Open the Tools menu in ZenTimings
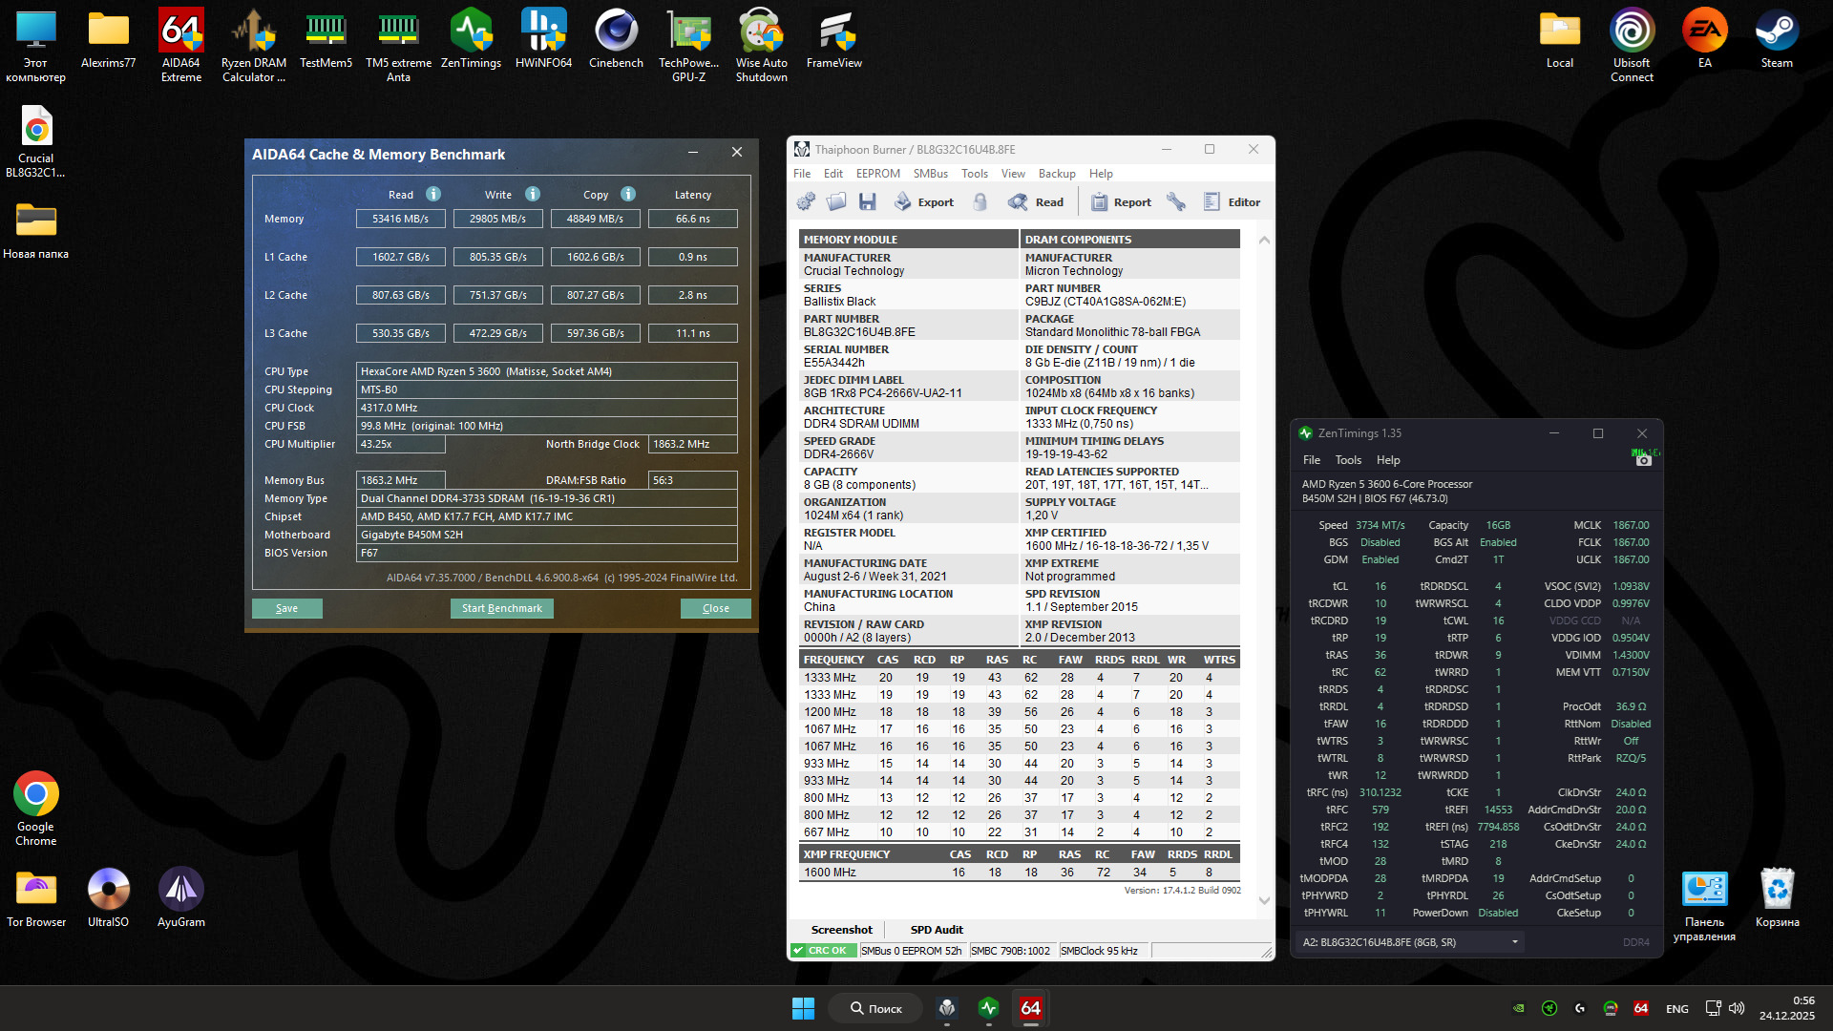Viewport: 1833px width, 1031px height. tap(1348, 460)
